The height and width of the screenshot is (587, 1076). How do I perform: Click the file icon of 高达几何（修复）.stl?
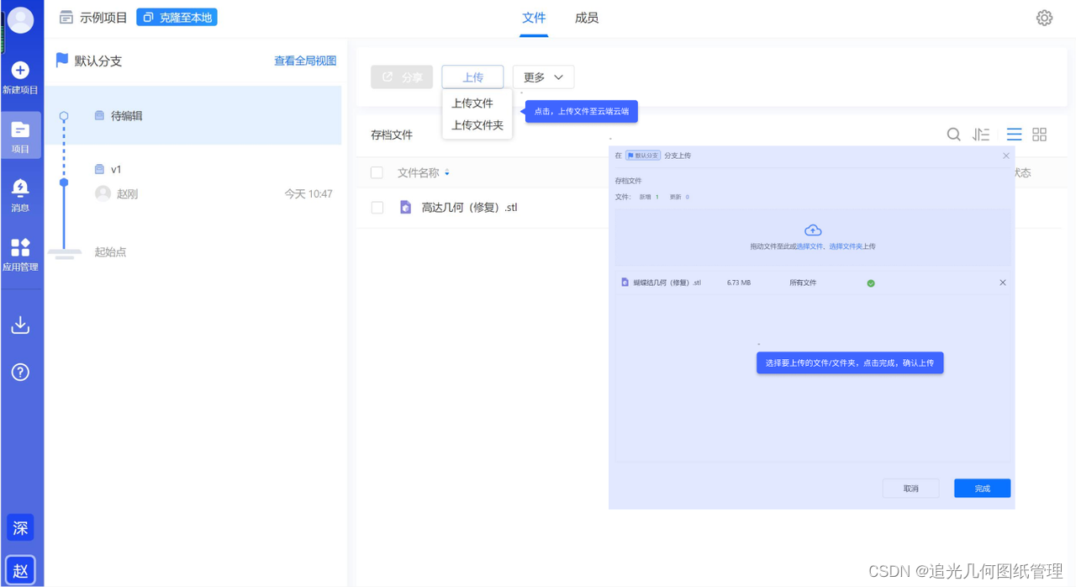tap(405, 207)
